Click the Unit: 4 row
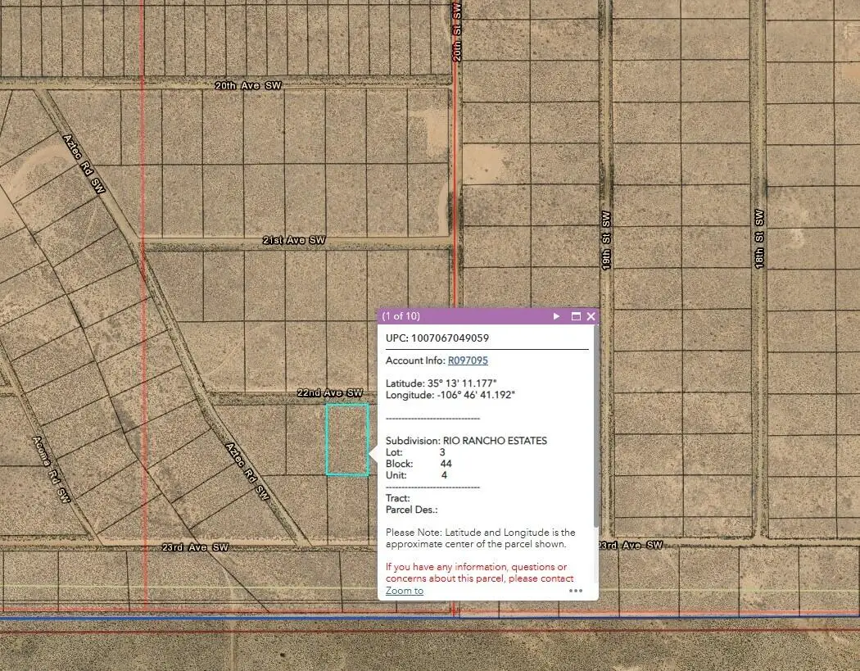The height and width of the screenshot is (671, 860). [x=416, y=475]
